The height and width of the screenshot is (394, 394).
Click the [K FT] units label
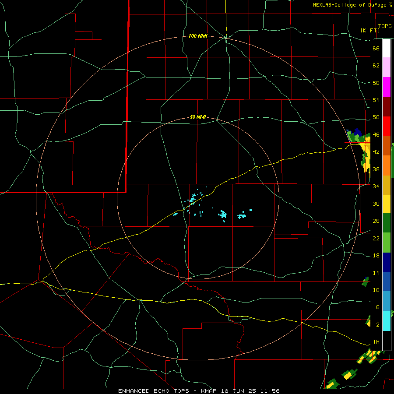pos(370,30)
